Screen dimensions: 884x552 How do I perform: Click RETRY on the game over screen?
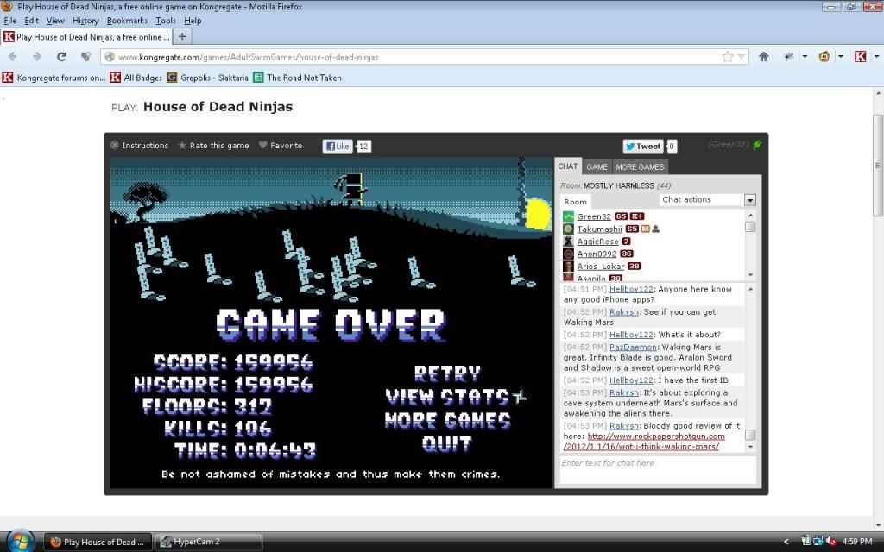point(448,373)
